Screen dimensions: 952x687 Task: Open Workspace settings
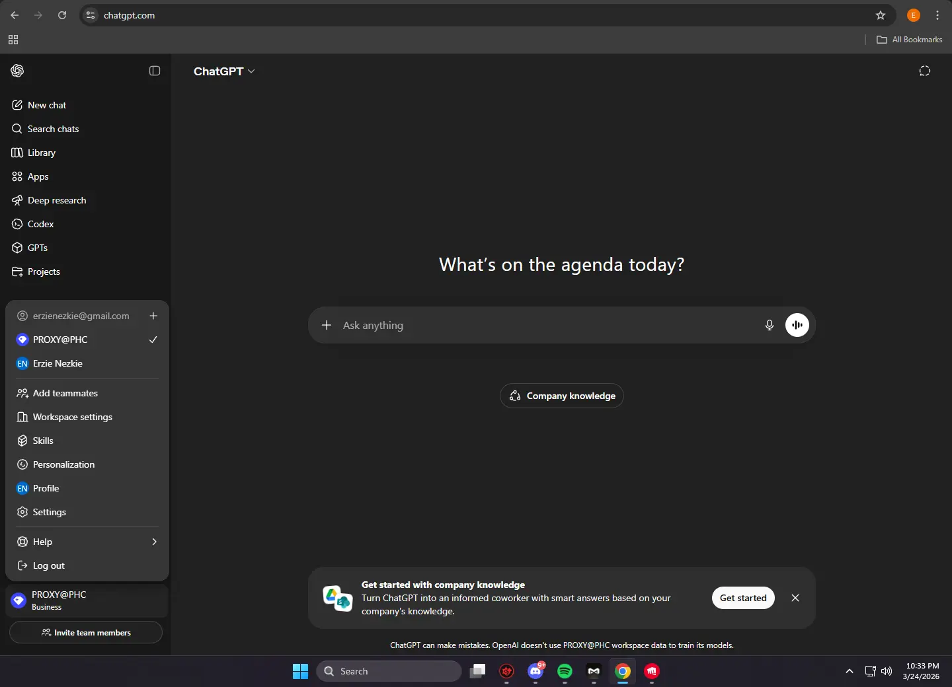click(87, 417)
